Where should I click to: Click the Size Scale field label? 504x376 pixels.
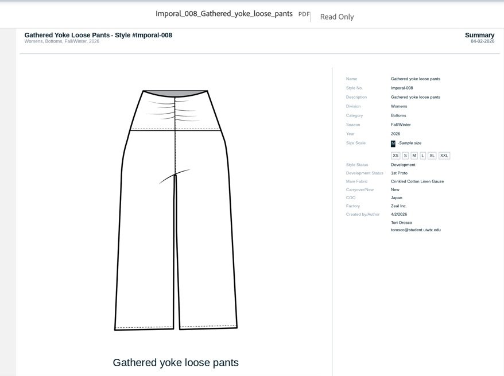tap(355, 143)
